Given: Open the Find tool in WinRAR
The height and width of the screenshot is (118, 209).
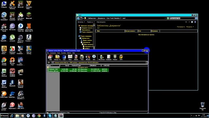Looking at the screenshot, I should pyautogui.click(x=82, y=57).
